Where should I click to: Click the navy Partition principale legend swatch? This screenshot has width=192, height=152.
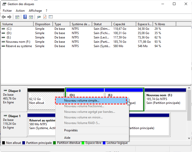pos(24,143)
